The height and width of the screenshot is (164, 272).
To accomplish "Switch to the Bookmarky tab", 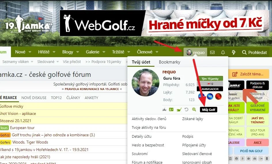I will [x=169, y=62].
